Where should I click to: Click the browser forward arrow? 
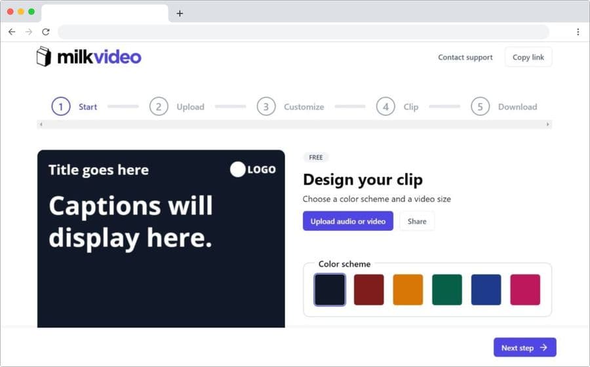click(29, 31)
